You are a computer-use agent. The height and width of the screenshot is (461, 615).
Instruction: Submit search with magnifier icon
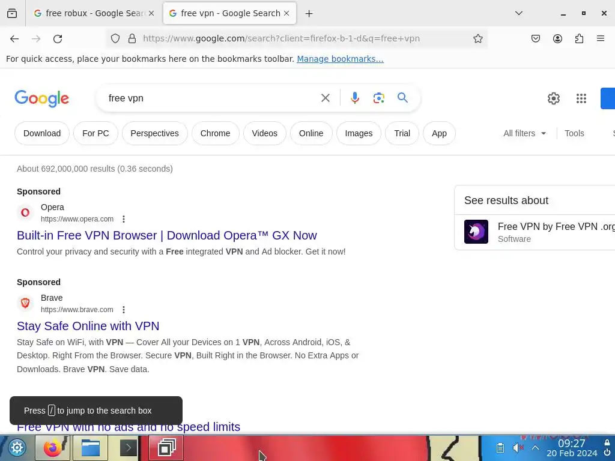(x=402, y=98)
